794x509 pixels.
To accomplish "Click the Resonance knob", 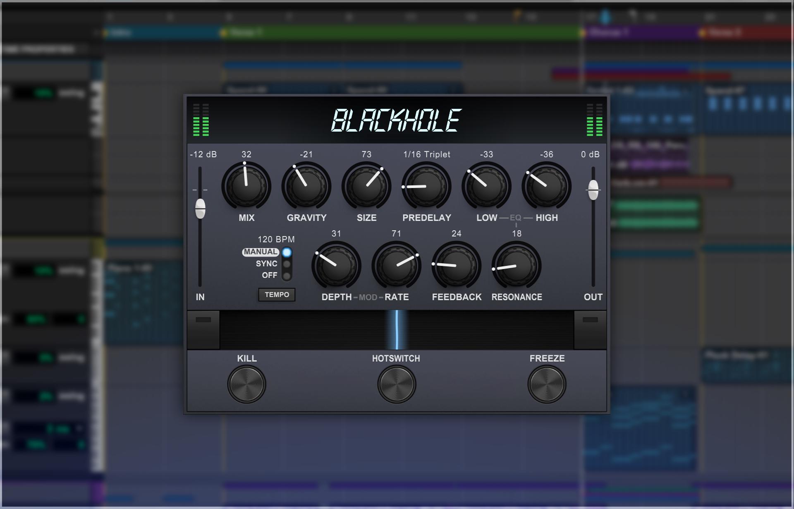I will click(x=517, y=265).
